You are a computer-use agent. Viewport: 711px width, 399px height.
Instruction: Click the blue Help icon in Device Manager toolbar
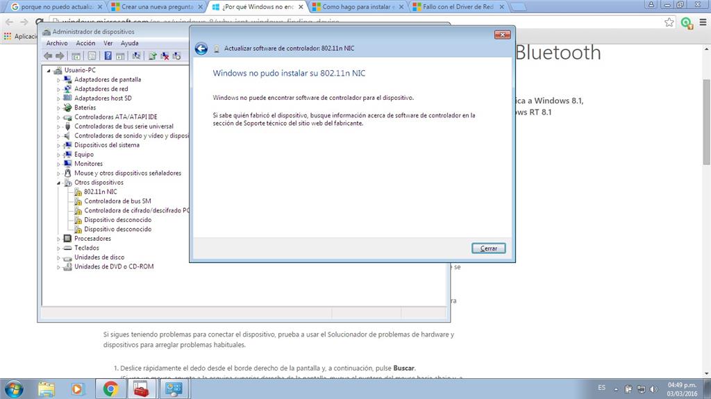[108, 56]
